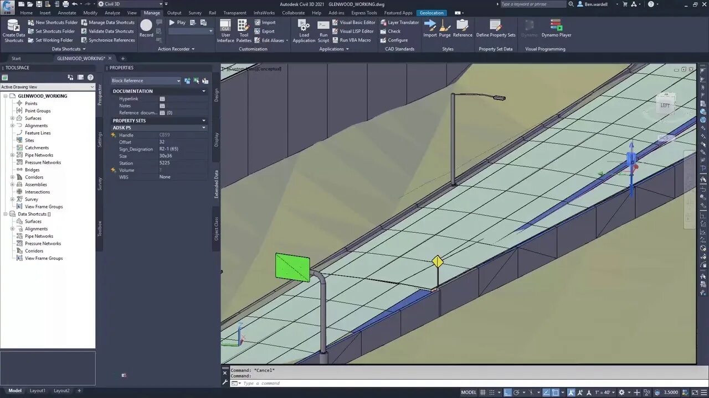The height and width of the screenshot is (398, 709).
Task: Expand the Alignments node under GLENWOOD_WORKING
Action: [12, 125]
